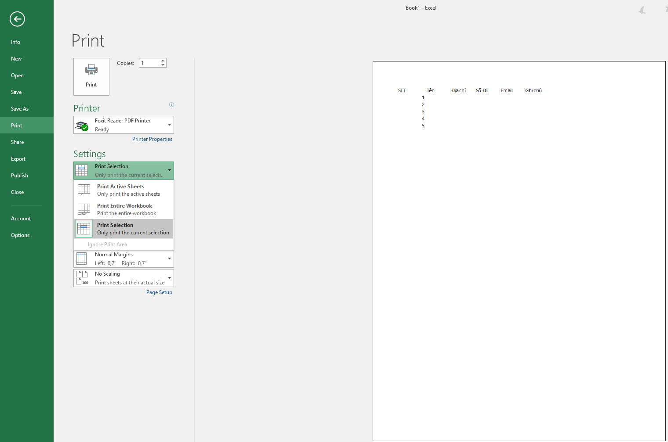Decrease copies with the down spinner arrow

(x=163, y=65)
